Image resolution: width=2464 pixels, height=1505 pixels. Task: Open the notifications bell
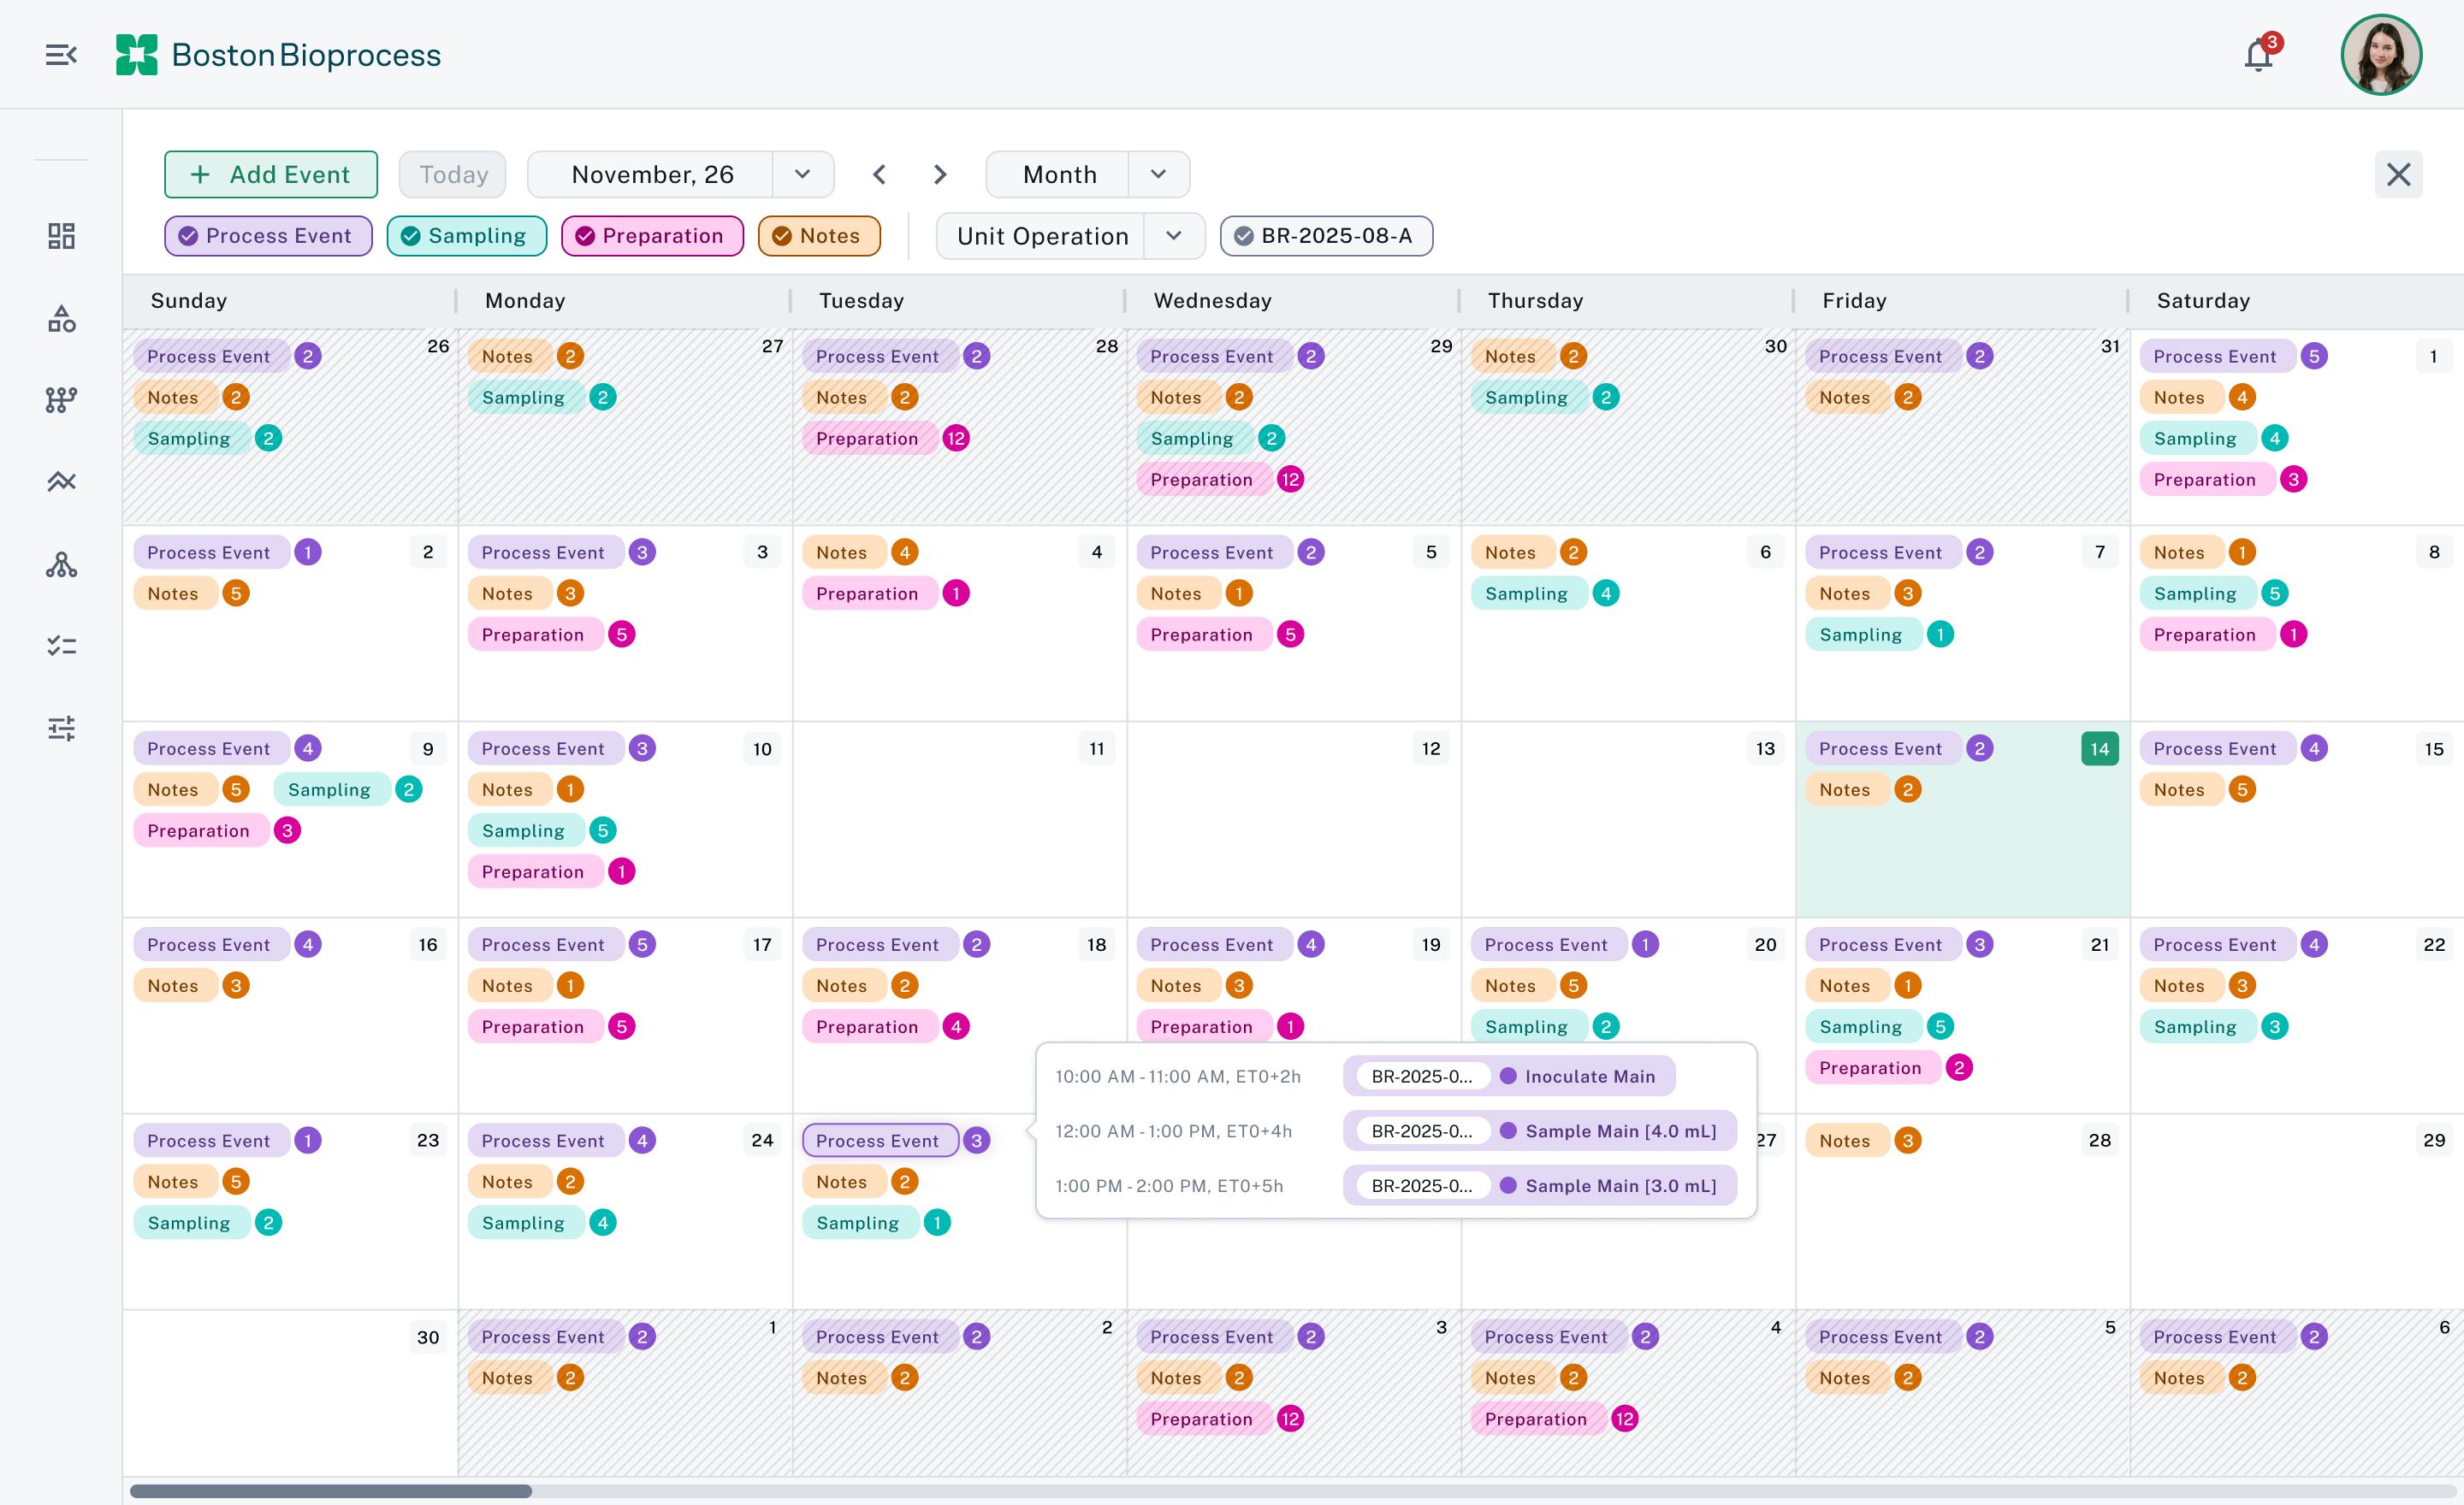pos(2258,55)
